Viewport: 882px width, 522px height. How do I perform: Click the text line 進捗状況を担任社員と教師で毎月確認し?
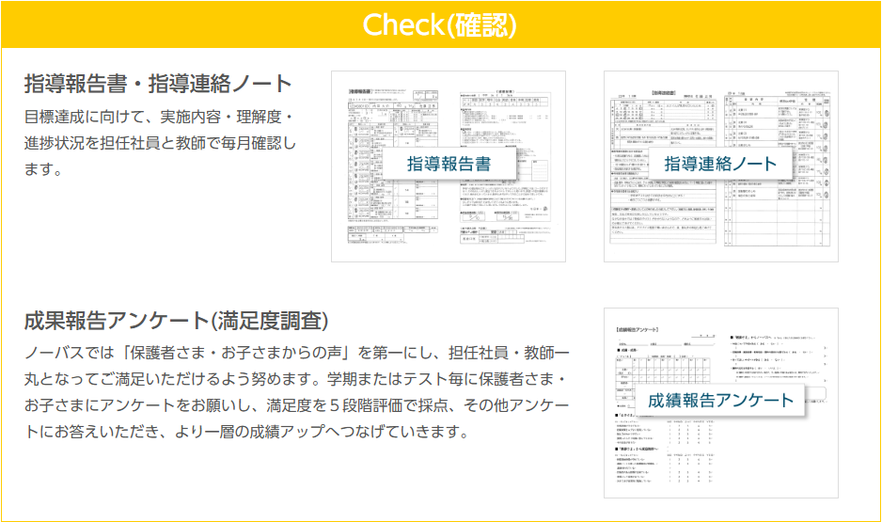tap(160, 143)
